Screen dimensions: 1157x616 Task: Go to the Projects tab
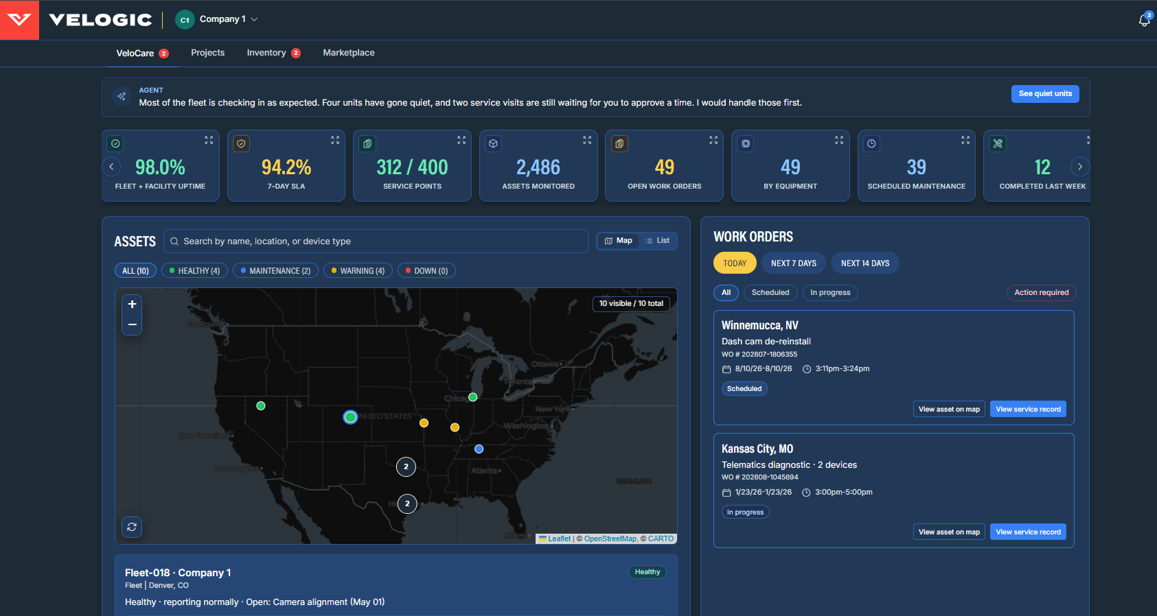[x=207, y=53]
